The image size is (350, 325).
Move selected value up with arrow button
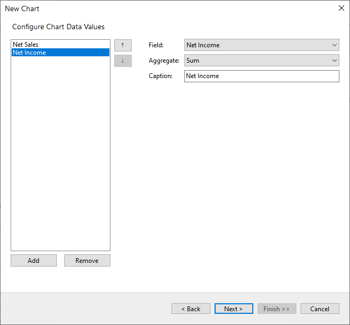click(123, 45)
